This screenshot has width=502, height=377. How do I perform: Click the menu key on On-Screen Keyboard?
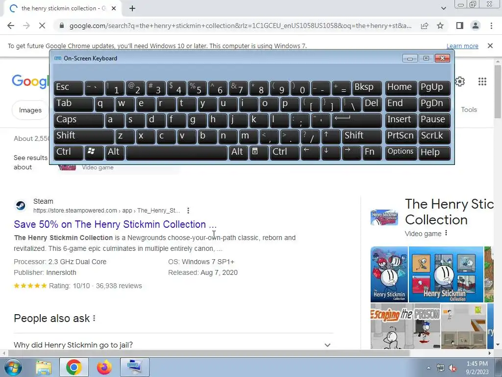258,152
